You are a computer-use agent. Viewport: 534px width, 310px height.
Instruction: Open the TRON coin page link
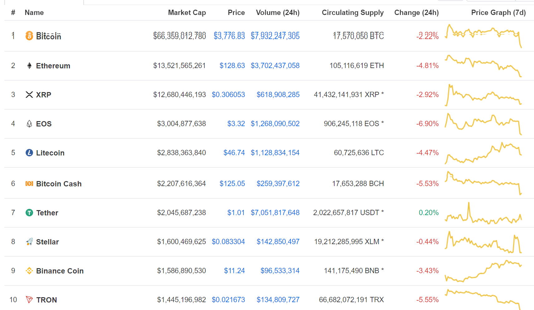[47, 300]
